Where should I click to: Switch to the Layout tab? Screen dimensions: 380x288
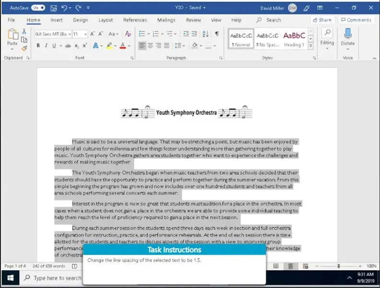coord(106,20)
